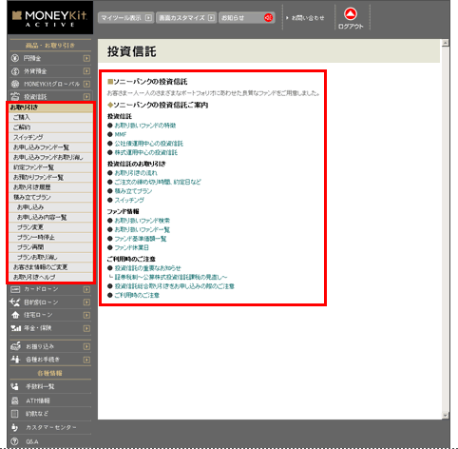Image resolution: width=458 pixels, height=449 pixels.
Task: Click the お問い合わせ link
Action: point(305,18)
